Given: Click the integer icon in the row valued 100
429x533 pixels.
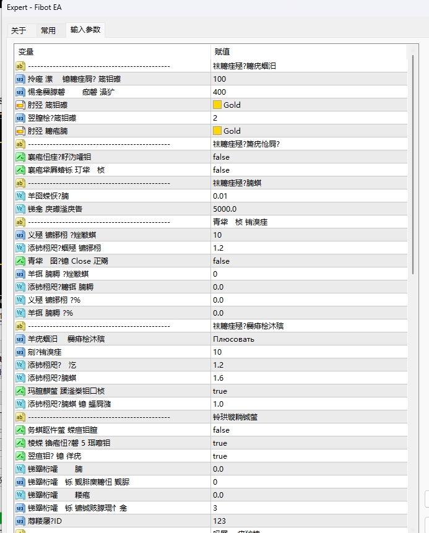Looking at the screenshot, I should [20, 79].
